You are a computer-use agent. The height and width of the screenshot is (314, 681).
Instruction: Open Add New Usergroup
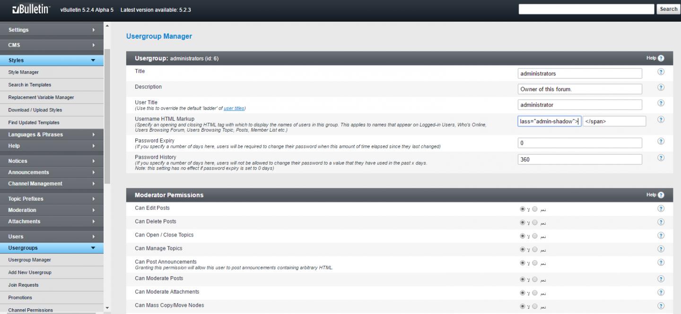point(52,272)
